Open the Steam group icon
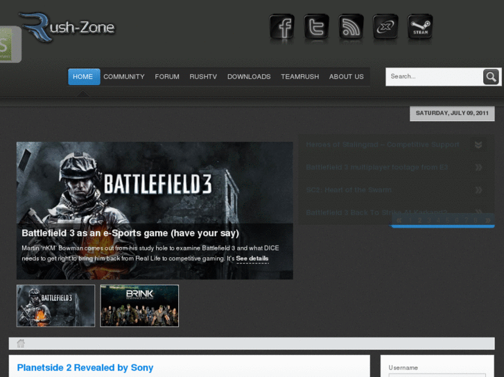This screenshot has height=377, width=504. click(x=420, y=26)
